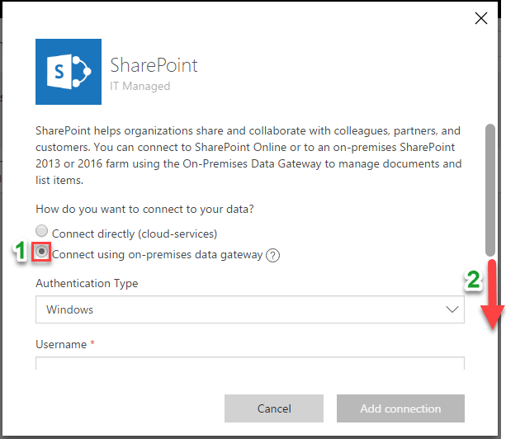Viewport: 506px width, 439px height.
Task: Open the Authentication Type dropdown showing Windows
Action: pyautogui.click(x=249, y=309)
